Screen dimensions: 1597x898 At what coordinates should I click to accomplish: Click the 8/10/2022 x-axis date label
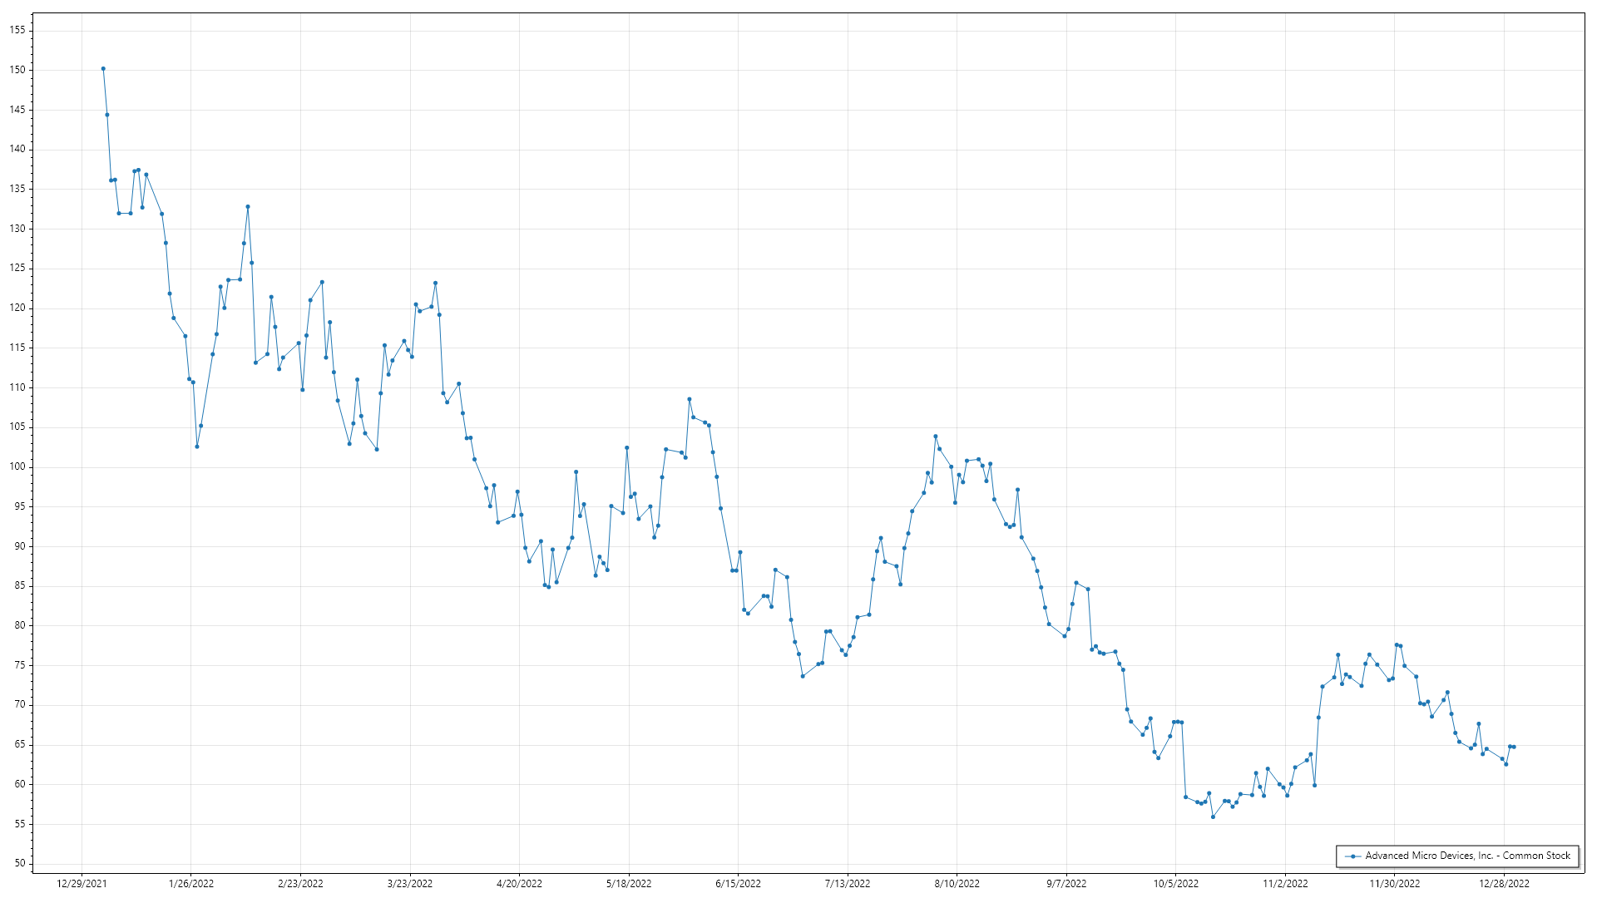tap(957, 884)
